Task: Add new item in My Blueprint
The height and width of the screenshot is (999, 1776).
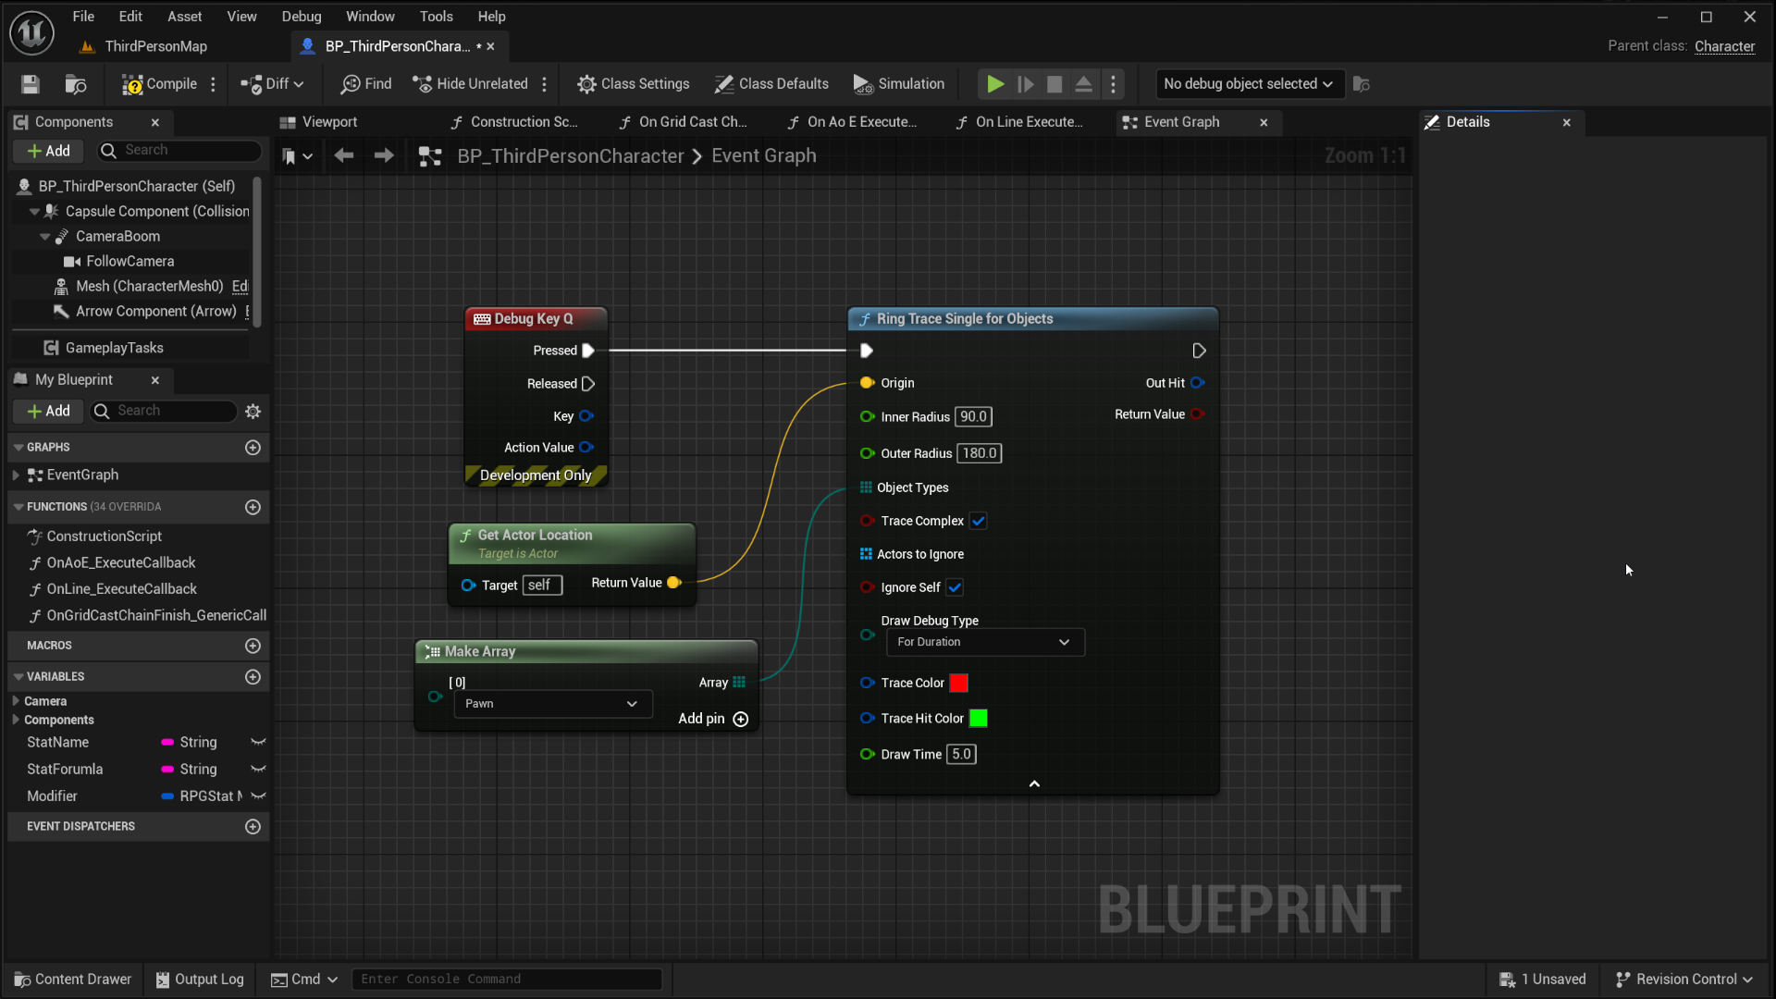Action: tap(48, 411)
